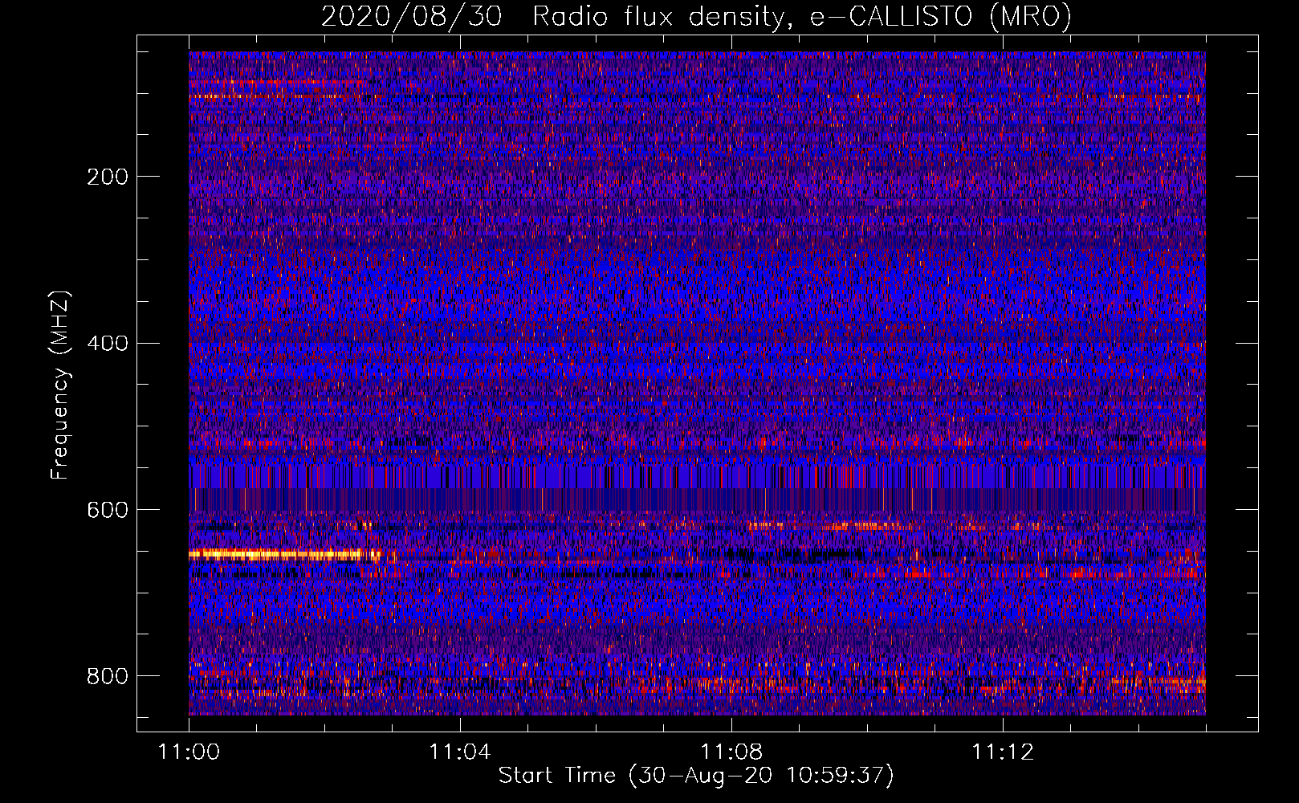Click the 11:00 time tick label
This screenshot has height=803, width=1299.
click(189, 752)
